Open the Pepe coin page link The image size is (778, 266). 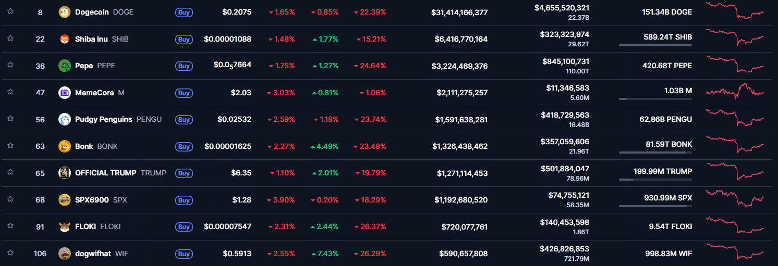(84, 66)
